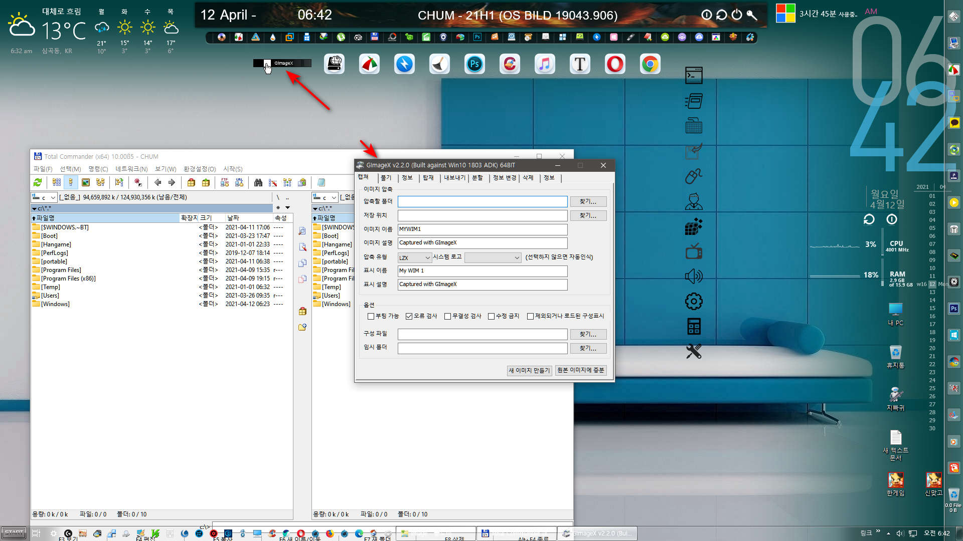Open notepad icon in Total Commander toolbar
Screen dimensions: 963x541
[x=321, y=182]
